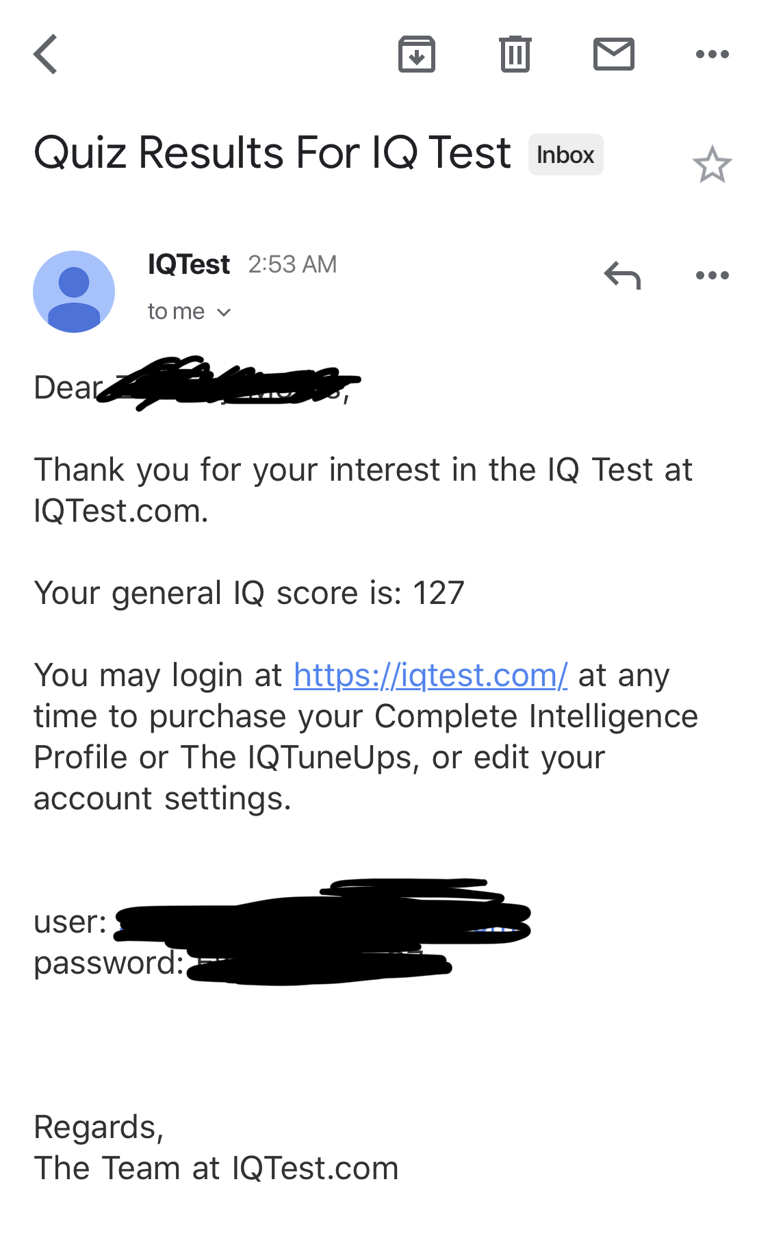The height and width of the screenshot is (1249, 770).
Task: Open the https://iqtest.com/ link
Action: pyautogui.click(x=431, y=675)
